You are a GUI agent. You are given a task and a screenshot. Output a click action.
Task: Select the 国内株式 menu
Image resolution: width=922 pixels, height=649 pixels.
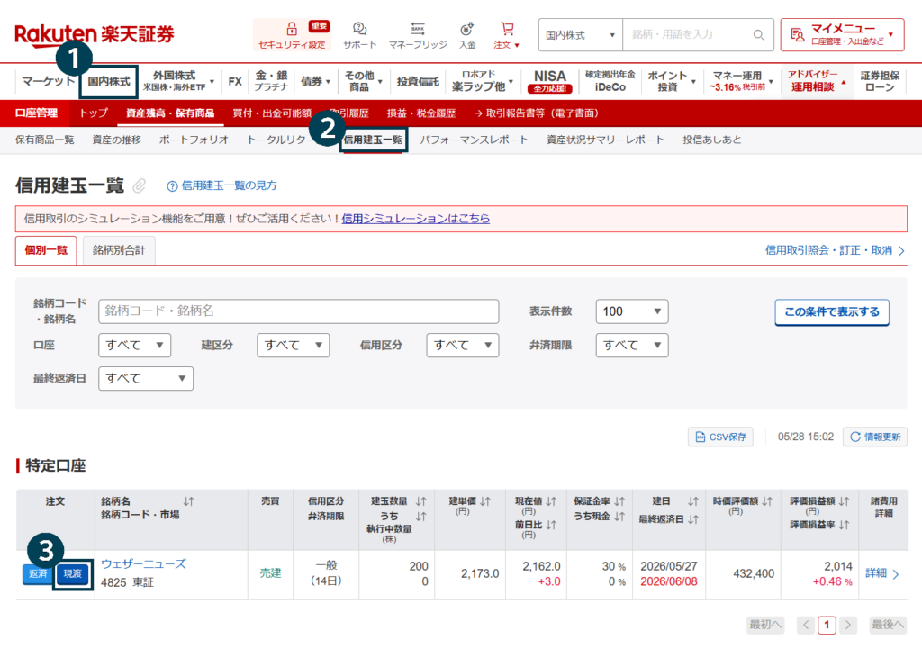109,81
